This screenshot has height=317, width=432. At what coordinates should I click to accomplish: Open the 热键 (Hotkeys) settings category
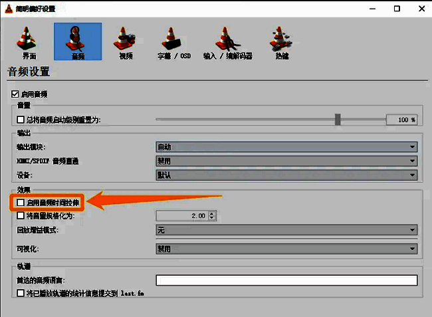tap(281, 43)
